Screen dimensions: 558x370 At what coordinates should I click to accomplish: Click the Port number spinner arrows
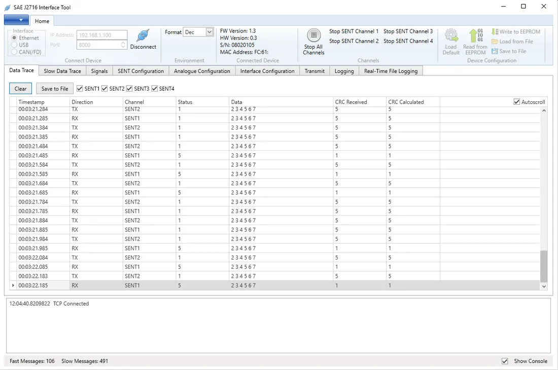[x=123, y=45]
